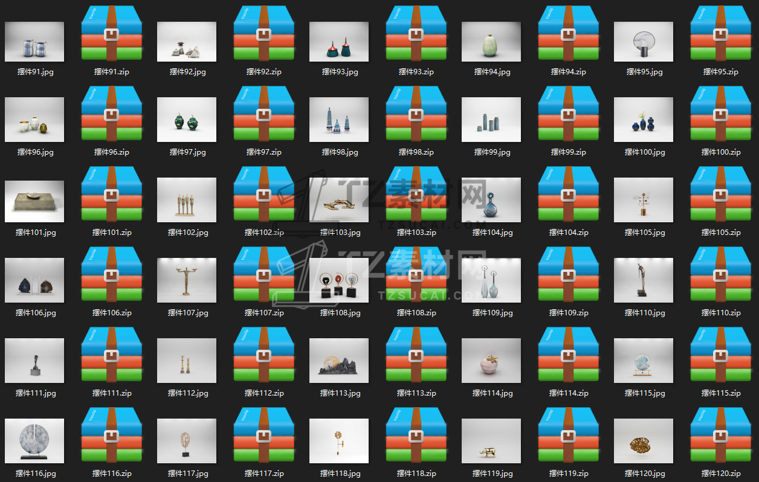Viewport: 759px width, 482px height.
Task: Select the 摆件92.zip archive icon
Action: coord(264,33)
